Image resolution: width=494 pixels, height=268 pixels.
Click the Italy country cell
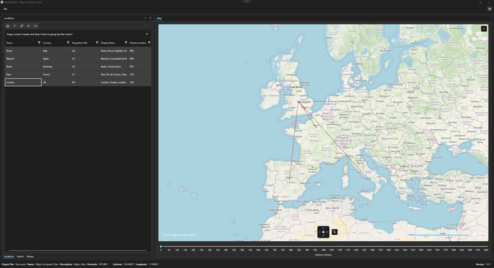click(x=56, y=51)
